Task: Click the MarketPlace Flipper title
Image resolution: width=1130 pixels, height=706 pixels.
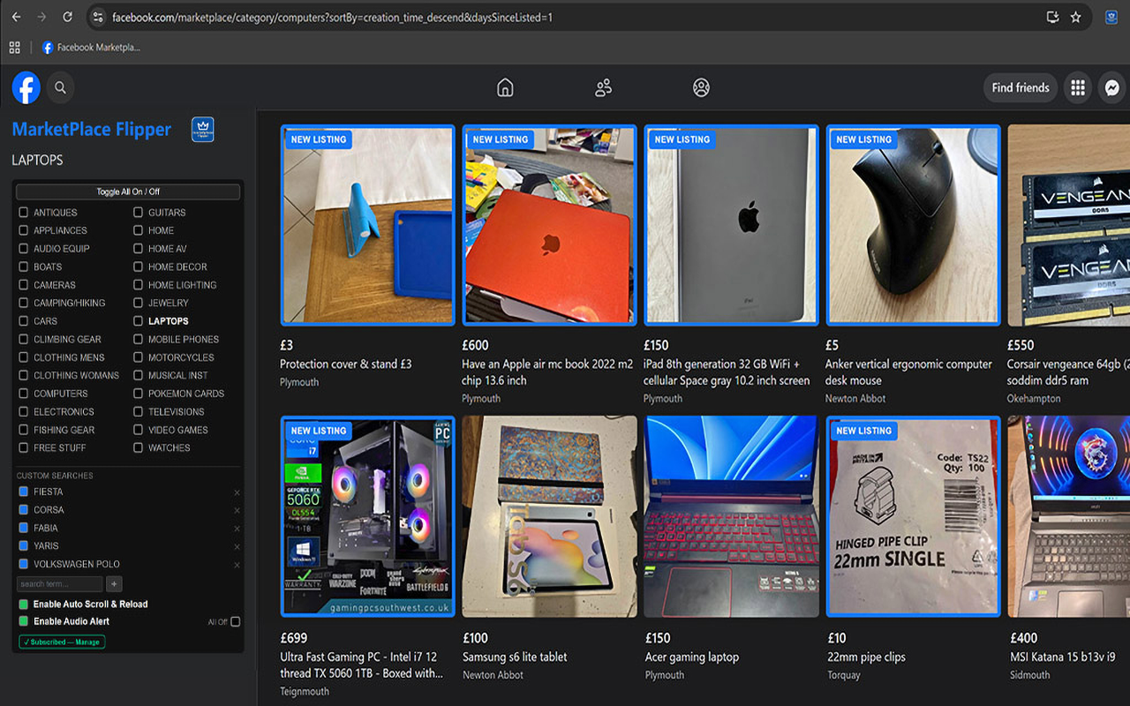Action: point(92,130)
